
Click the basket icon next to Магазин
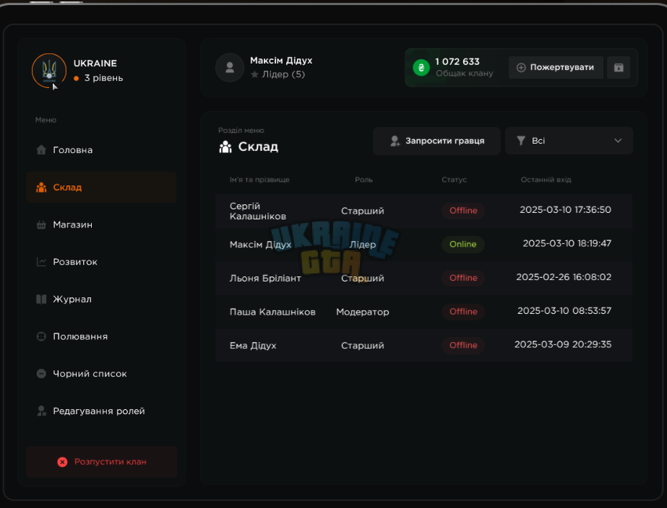pos(41,224)
